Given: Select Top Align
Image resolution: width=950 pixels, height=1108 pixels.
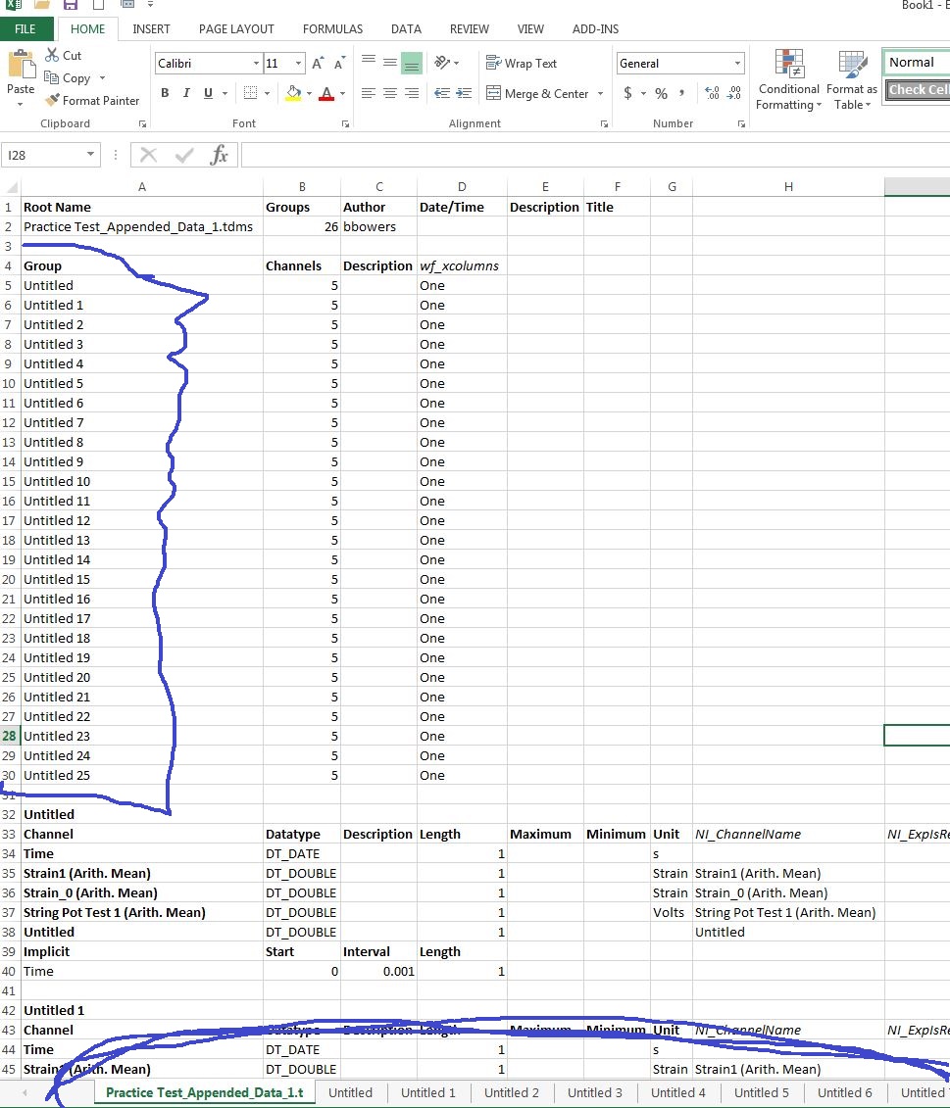Looking at the screenshot, I should click(x=369, y=62).
